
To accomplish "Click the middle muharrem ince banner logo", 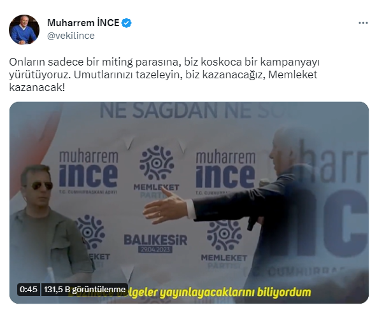I will coord(225,171).
